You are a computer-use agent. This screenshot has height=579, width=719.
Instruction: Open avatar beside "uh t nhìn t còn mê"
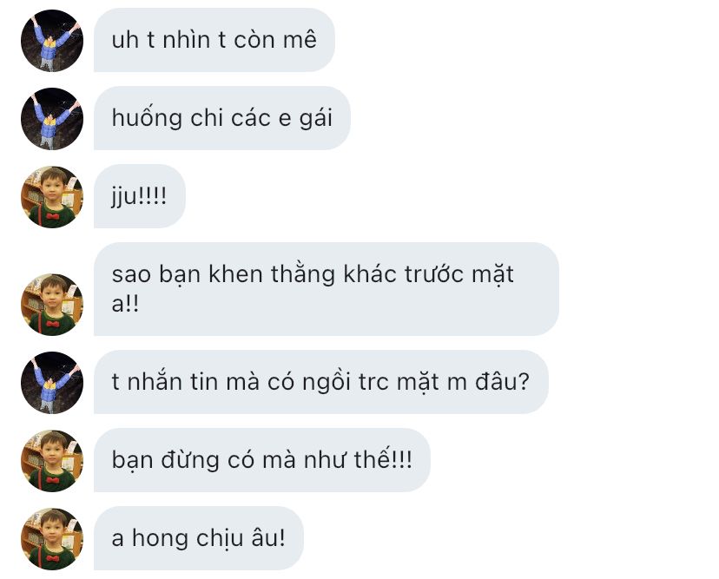(x=52, y=40)
